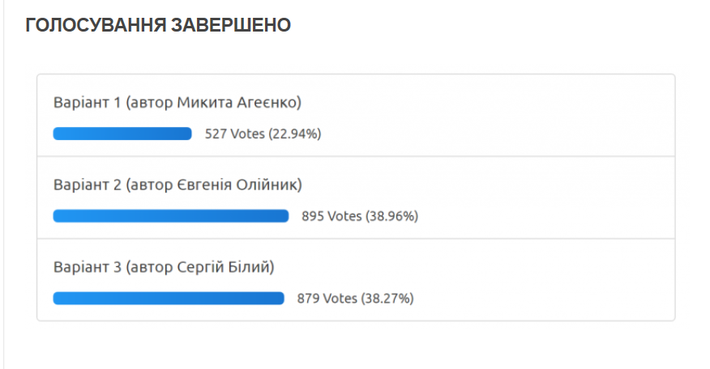
Task: Click the 38.96% percentage label
Action: [x=393, y=216]
